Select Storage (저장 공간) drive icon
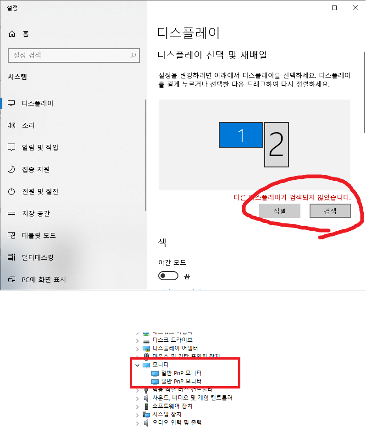 coord(11,213)
